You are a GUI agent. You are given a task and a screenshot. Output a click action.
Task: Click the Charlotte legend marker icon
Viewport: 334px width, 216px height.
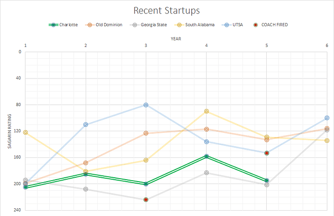tap(54, 24)
